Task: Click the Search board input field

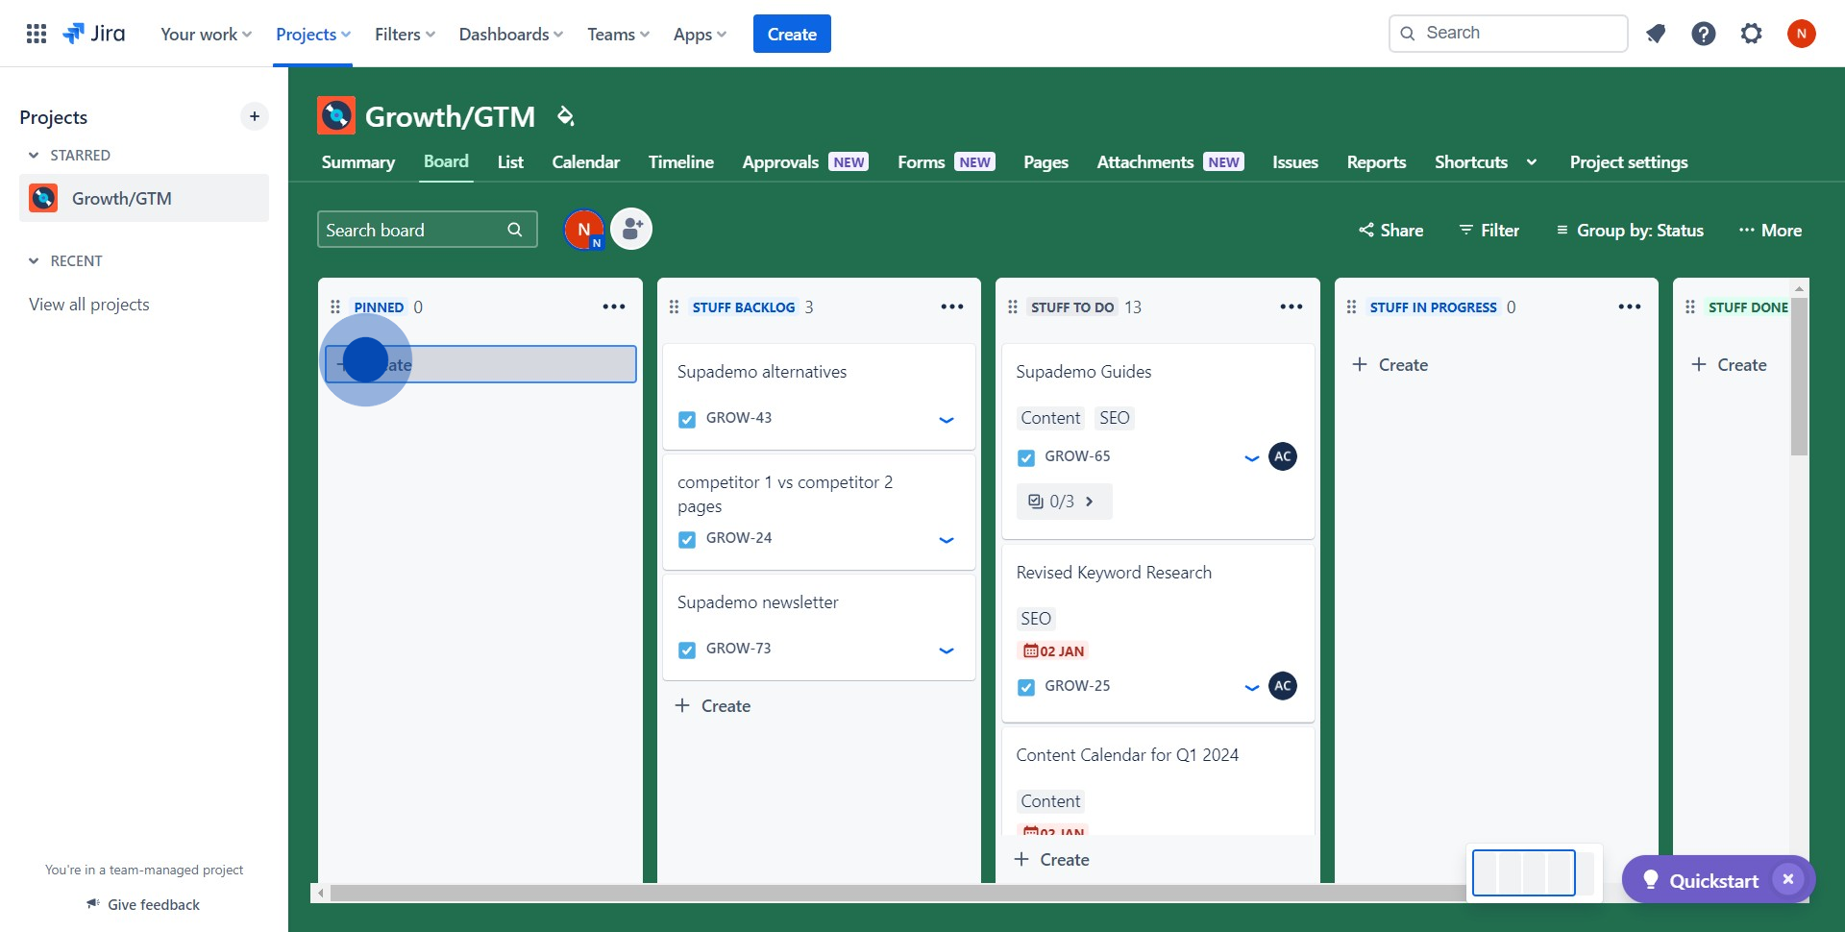Action: [427, 230]
